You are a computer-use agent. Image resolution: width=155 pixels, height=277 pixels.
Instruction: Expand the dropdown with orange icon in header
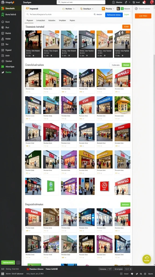tap(108, 9)
